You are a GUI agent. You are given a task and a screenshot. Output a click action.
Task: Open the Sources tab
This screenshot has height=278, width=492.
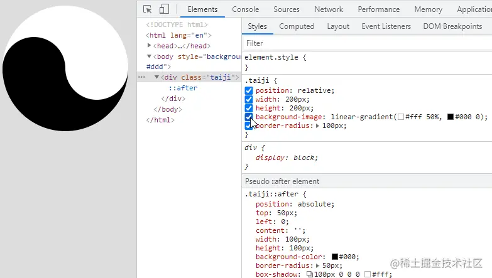[287, 9]
